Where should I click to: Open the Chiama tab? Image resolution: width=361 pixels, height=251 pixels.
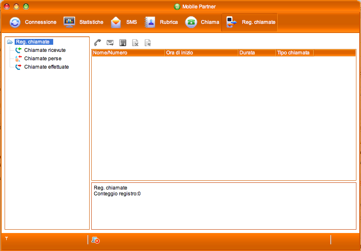point(203,22)
